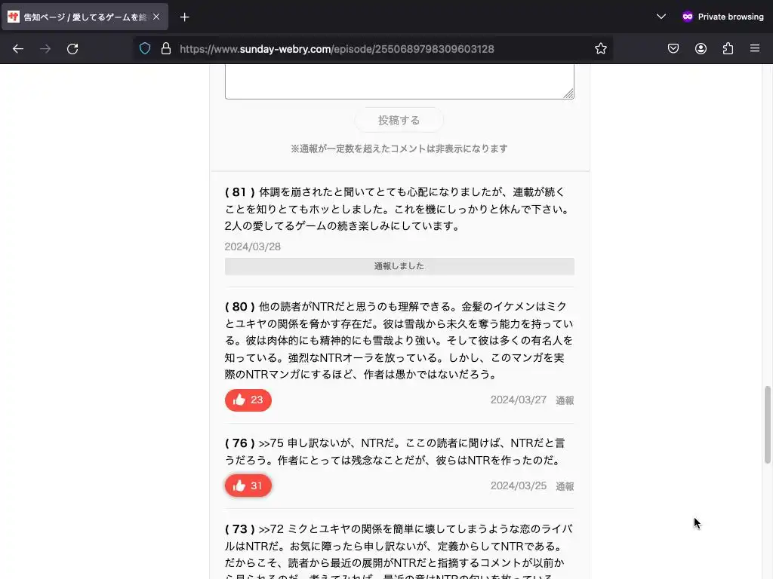Click the comment number ( 81 )
Screen dimensions: 773x579
(x=240, y=192)
